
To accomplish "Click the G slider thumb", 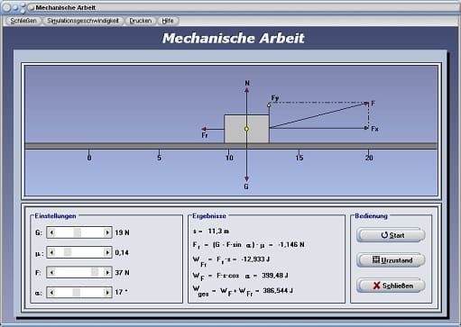I will (x=78, y=232).
